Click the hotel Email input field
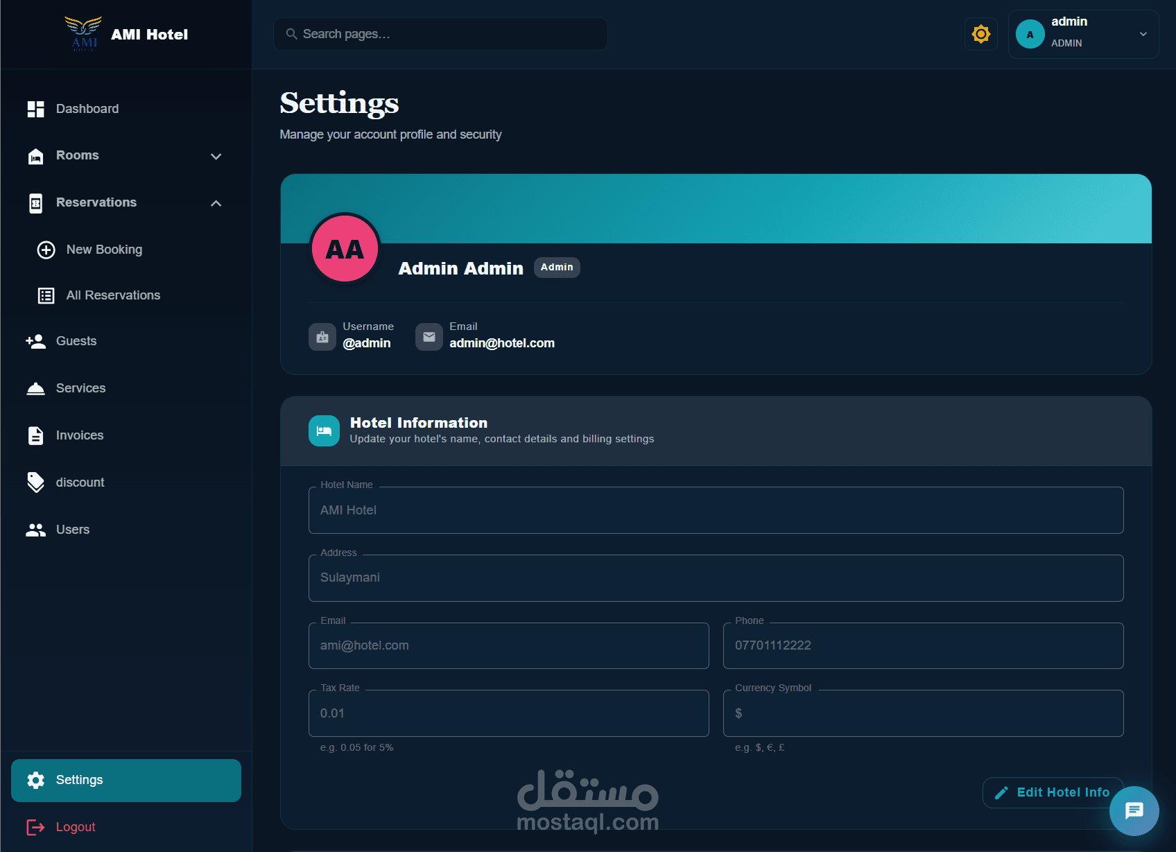This screenshot has width=1176, height=852. pos(509,645)
